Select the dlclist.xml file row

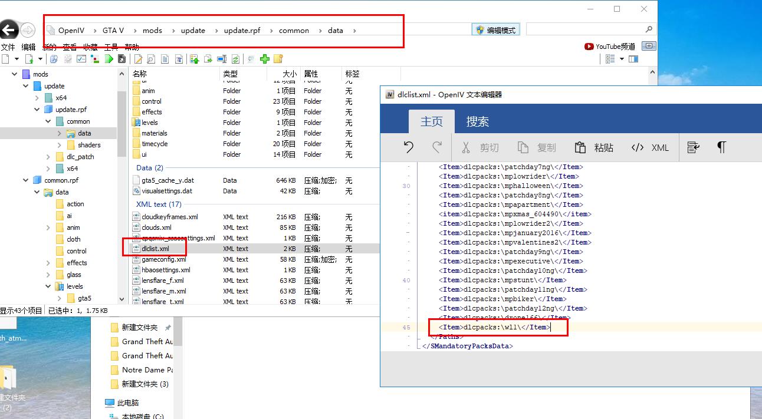tap(254, 249)
